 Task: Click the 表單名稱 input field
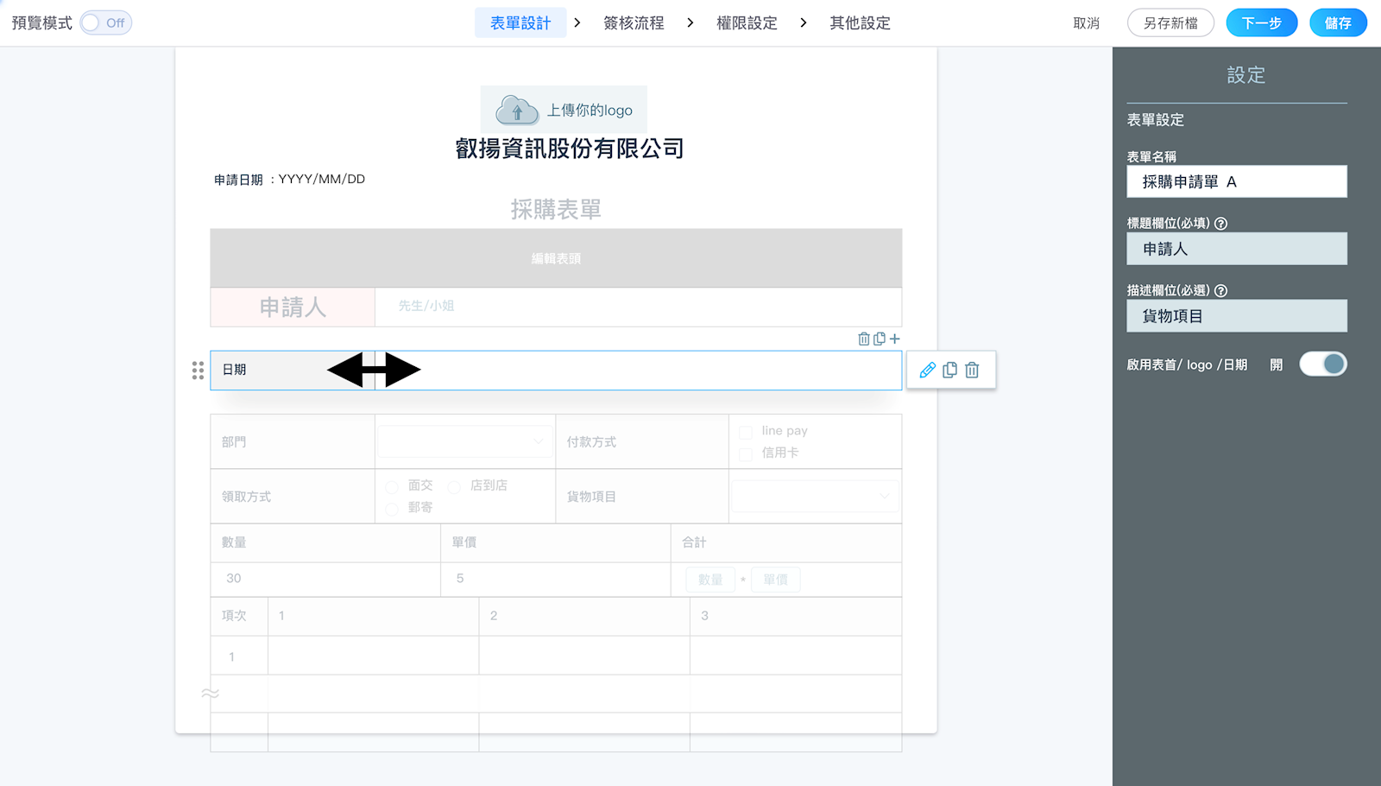[1236, 181]
